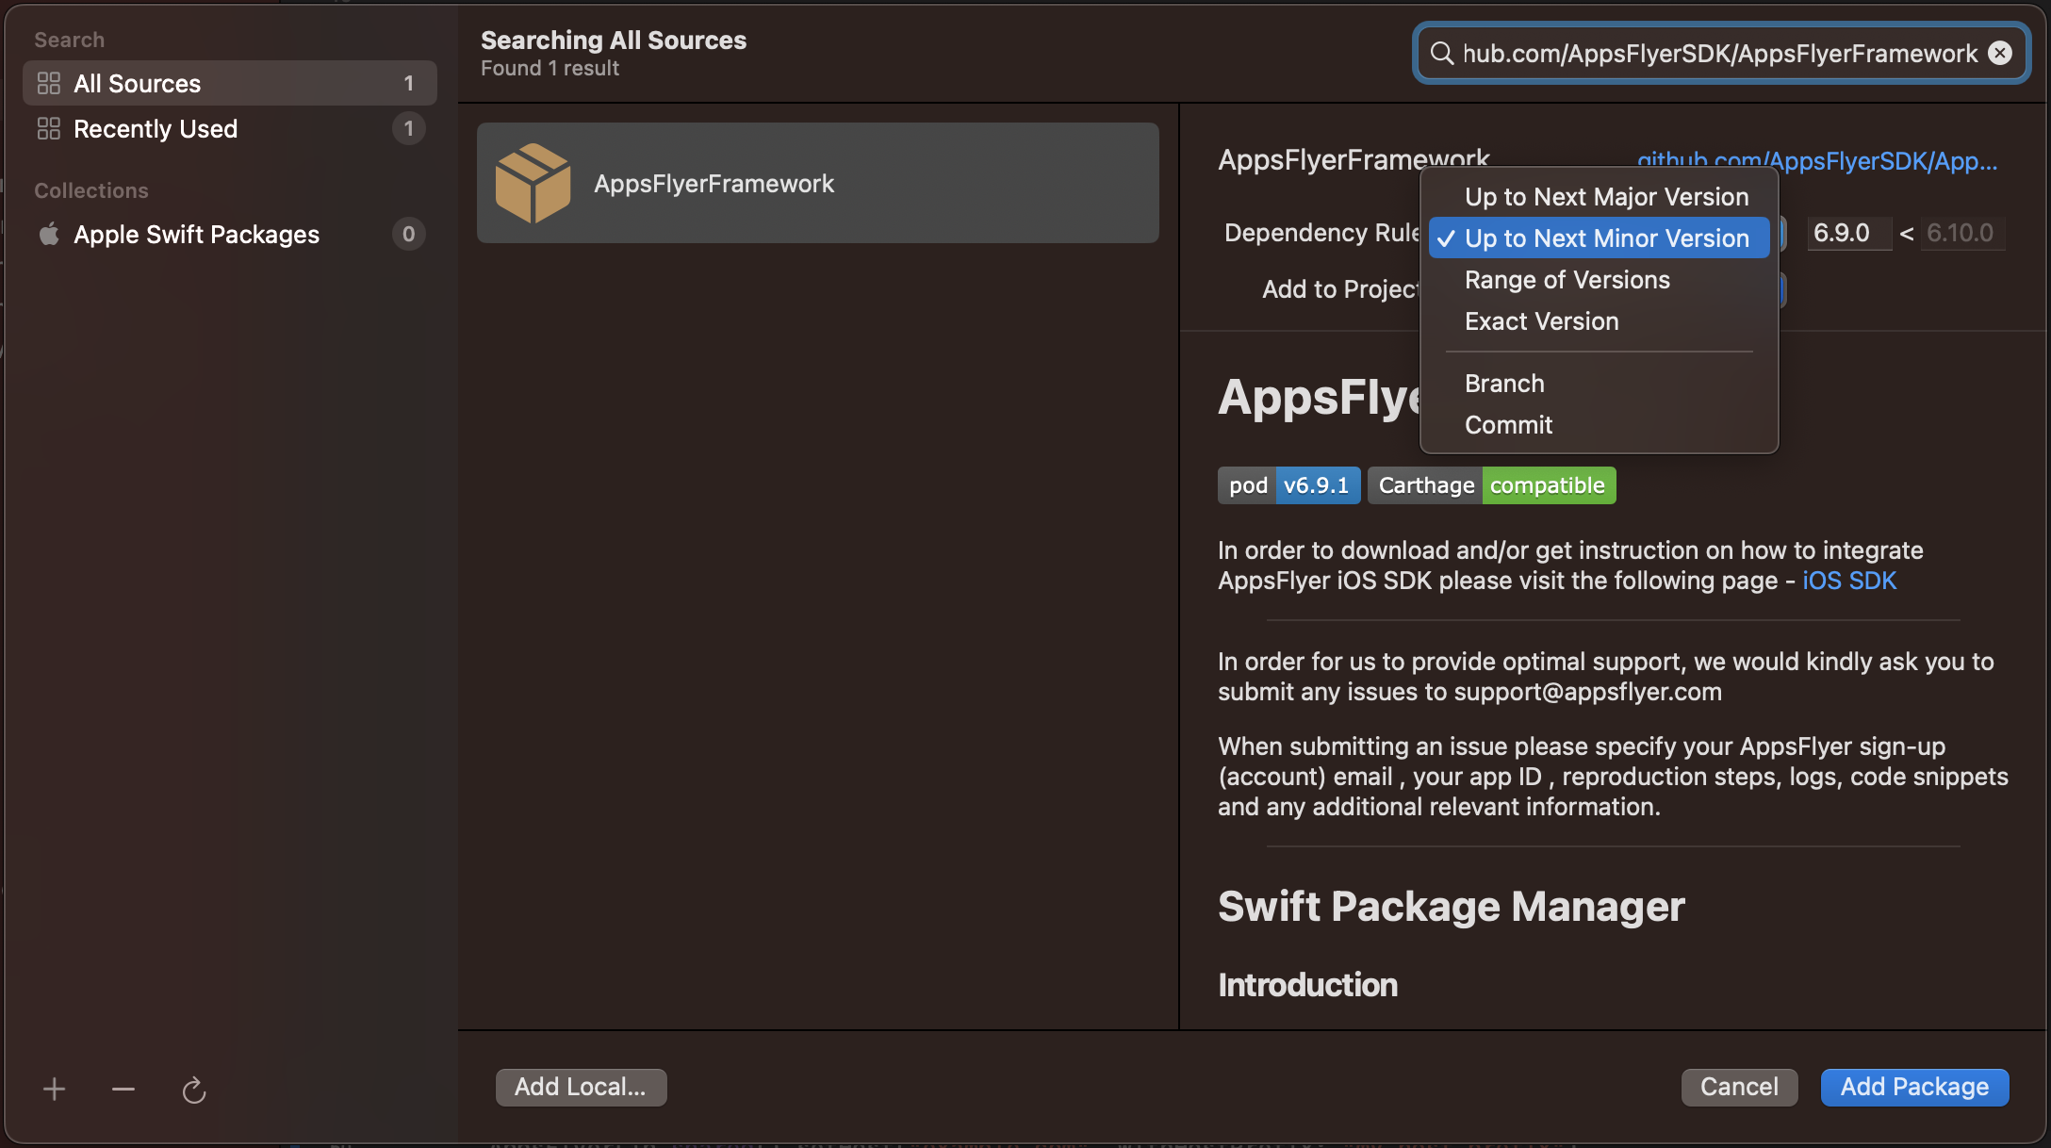Clear the search field with X icon

tap(2000, 54)
